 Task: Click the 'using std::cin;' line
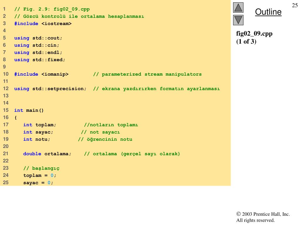(x=37, y=45)
